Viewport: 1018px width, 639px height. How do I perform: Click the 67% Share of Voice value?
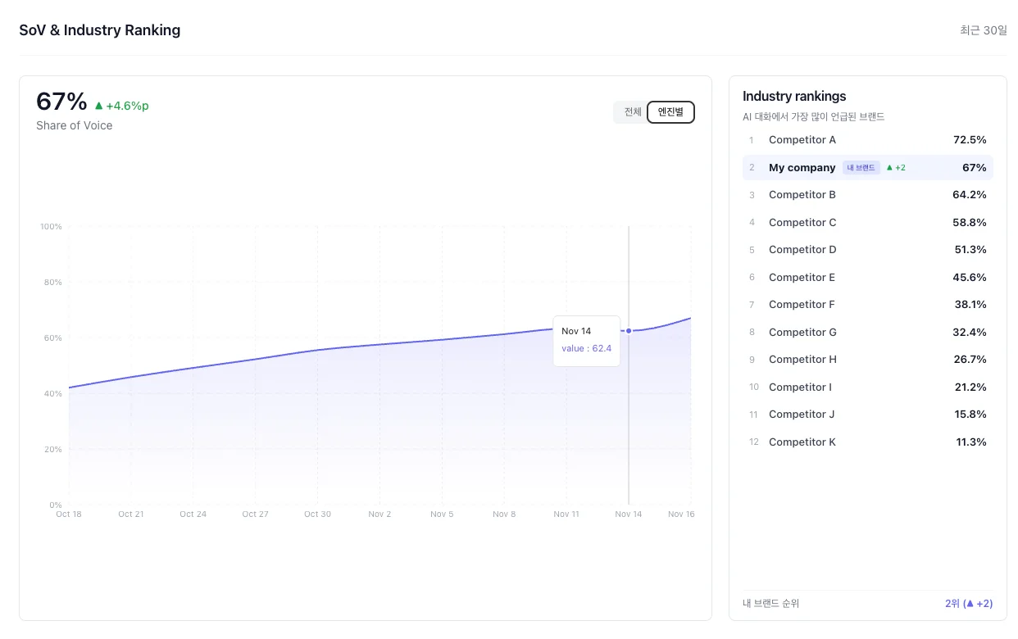[x=61, y=102]
